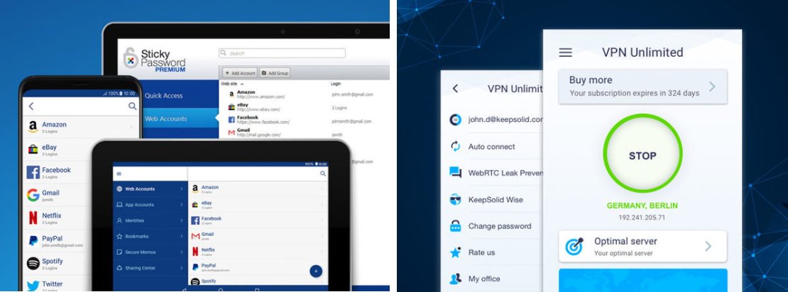788x292 pixels.
Task: Open the Optimal server chevron arrow
Action: [x=708, y=246]
